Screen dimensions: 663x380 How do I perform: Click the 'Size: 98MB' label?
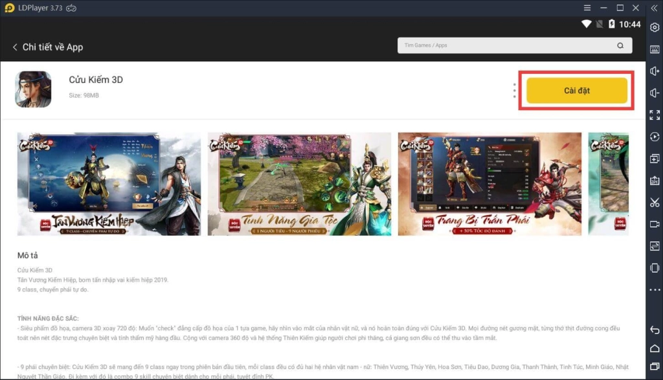[x=84, y=96]
